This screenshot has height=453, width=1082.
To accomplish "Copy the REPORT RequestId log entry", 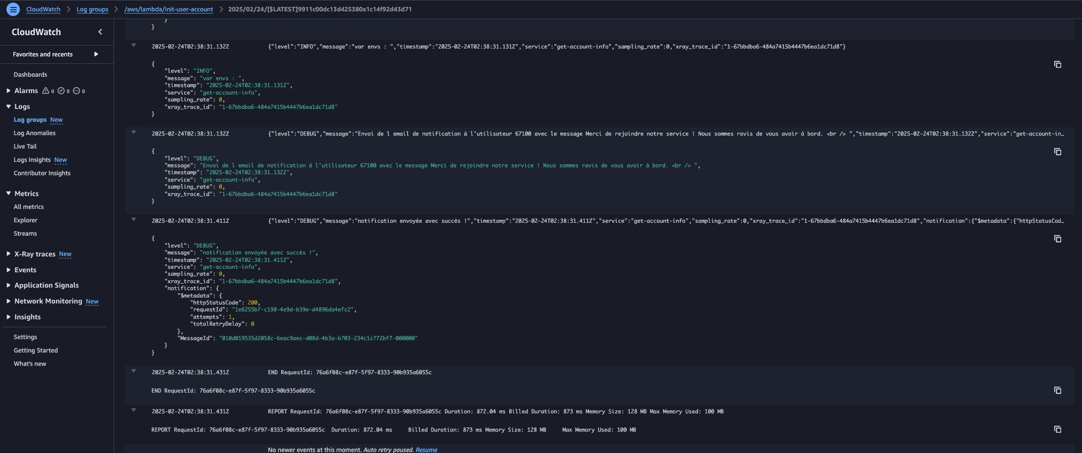I will (1057, 429).
